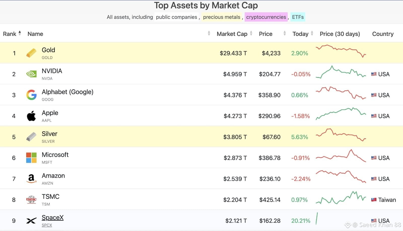Sort by Market Cap column arrows
The image size is (403, 231).
click(x=251, y=33)
